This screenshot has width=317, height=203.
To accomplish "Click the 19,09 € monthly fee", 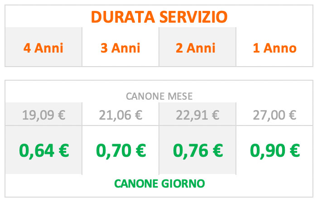I will [x=43, y=115].
